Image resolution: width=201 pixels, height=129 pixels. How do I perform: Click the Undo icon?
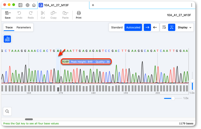click(19, 13)
